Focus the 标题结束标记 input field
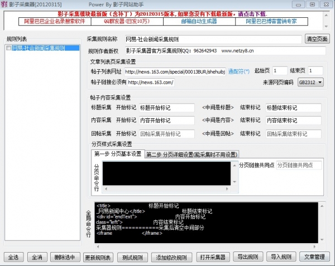Viewport: 335px width, 266px height. [x=294, y=108]
